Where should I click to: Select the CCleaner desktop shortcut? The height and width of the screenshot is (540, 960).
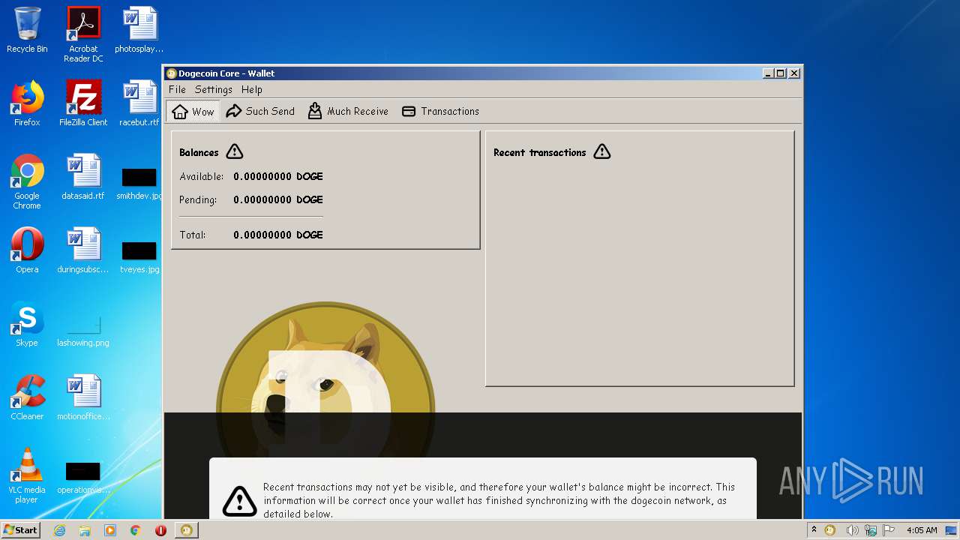pyautogui.click(x=27, y=397)
